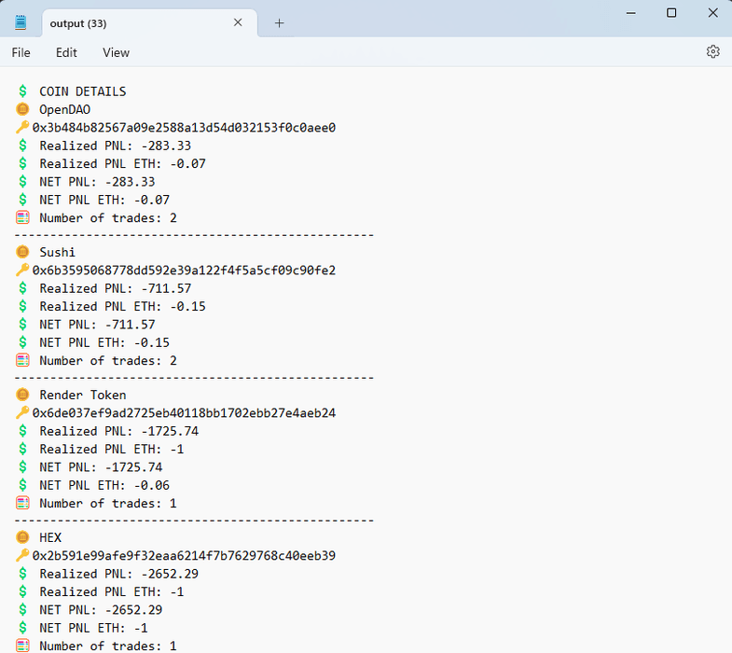Click the coin emoji beside Sushi
The image size is (732, 653).
pyautogui.click(x=22, y=252)
